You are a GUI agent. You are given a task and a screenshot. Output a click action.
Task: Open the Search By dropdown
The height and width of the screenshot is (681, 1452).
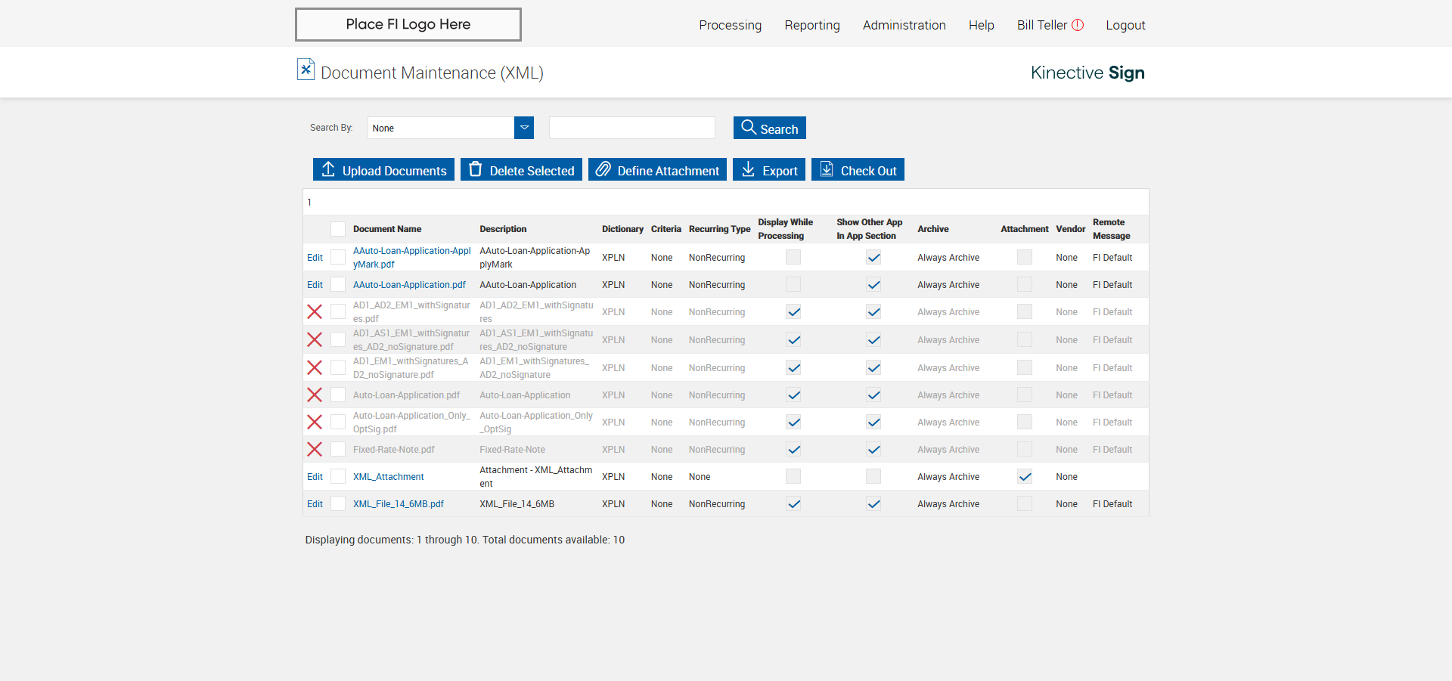523,128
